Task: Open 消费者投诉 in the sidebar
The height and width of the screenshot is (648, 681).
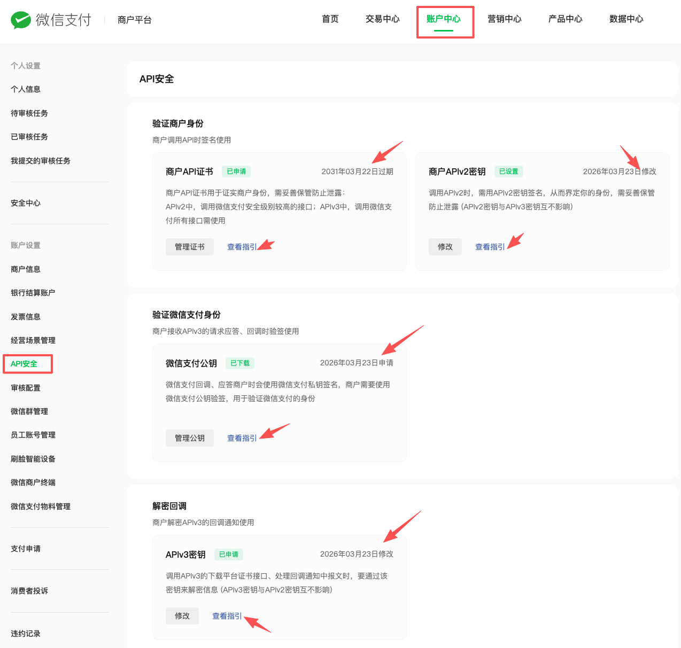Action: coord(29,591)
